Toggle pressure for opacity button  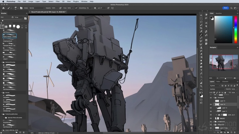[x=60, y=8]
